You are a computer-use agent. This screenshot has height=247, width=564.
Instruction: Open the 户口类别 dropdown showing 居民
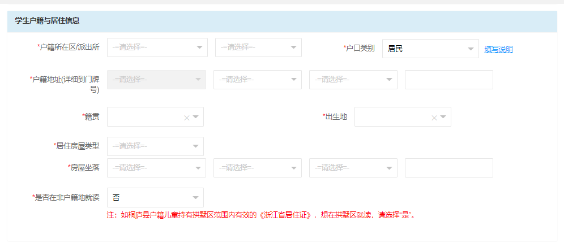point(430,49)
